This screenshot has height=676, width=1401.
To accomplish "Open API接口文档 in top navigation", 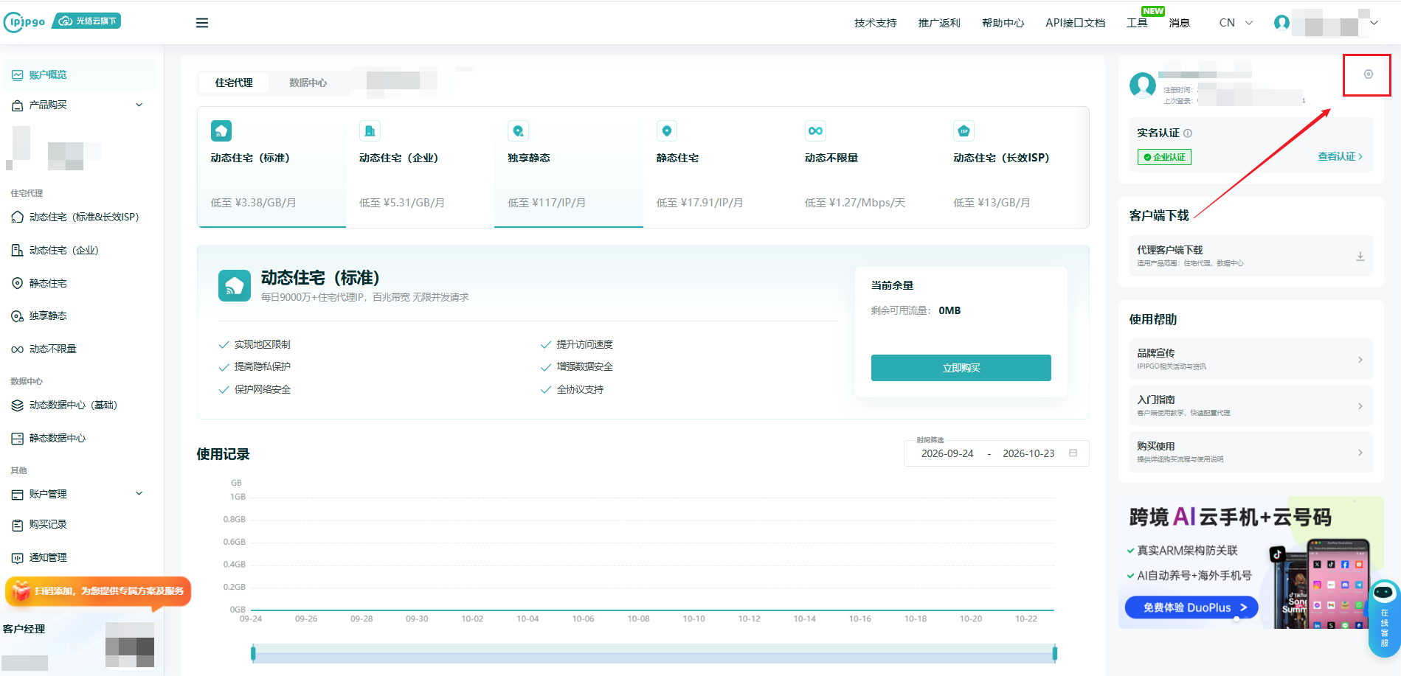I will pos(1075,23).
